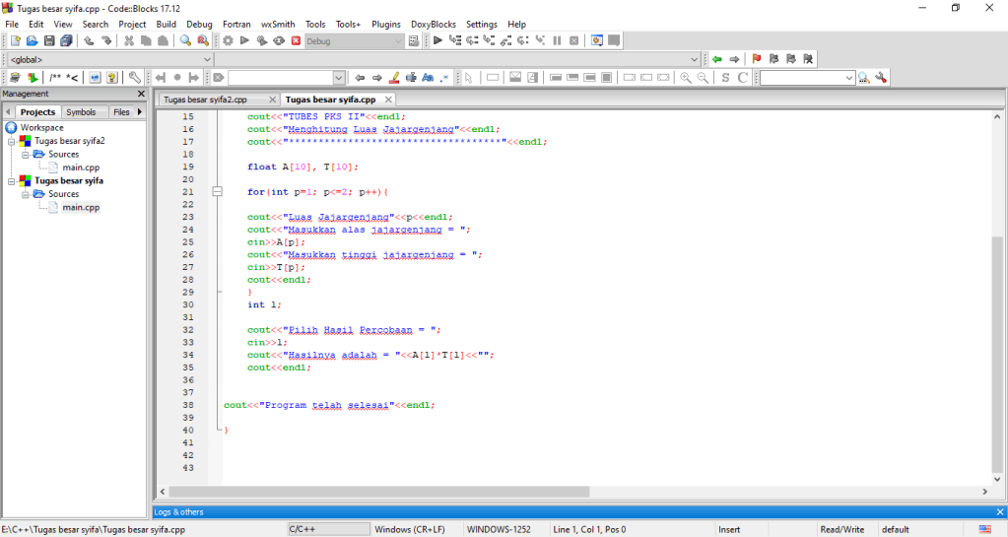This screenshot has width=1008, height=537.
Task: Click the Zoom in magnifier icon
Action: pos(686,78)
